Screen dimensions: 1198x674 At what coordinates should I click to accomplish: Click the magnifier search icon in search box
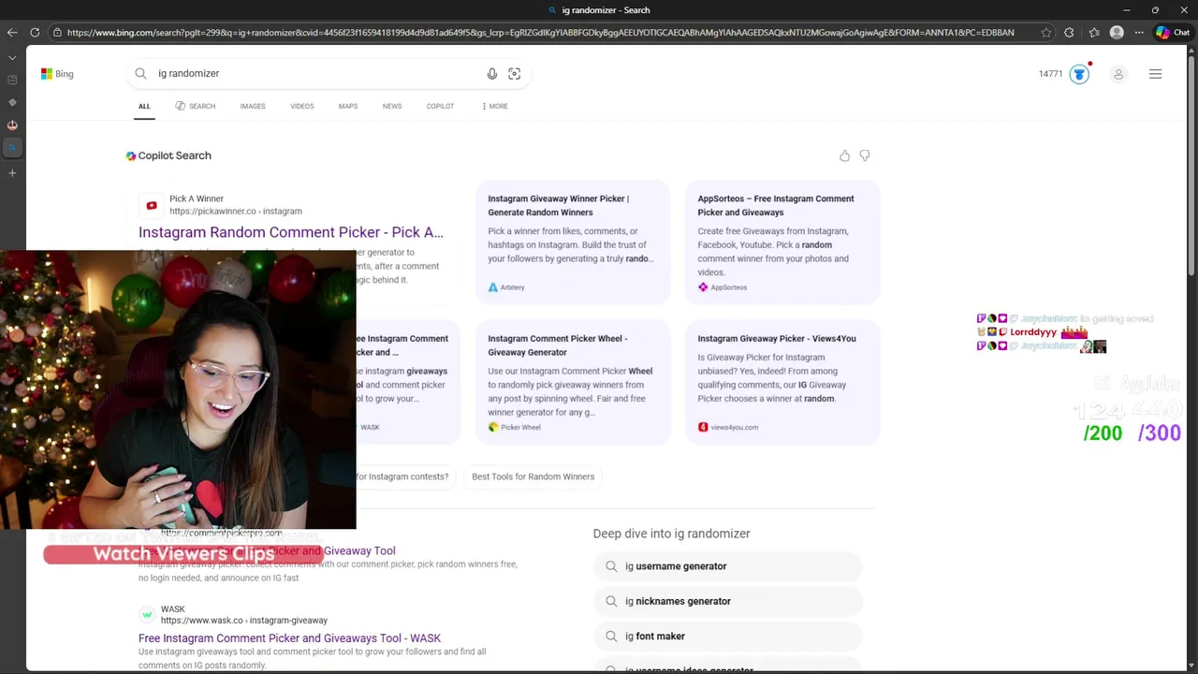(x=140, y=74)
